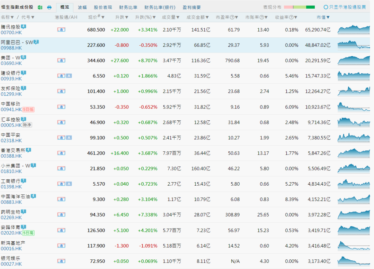Image resolution: width=374 pixels, height=269 pixels.
Task: Open the 00700.HK stock link
Action: click(11, 33)
